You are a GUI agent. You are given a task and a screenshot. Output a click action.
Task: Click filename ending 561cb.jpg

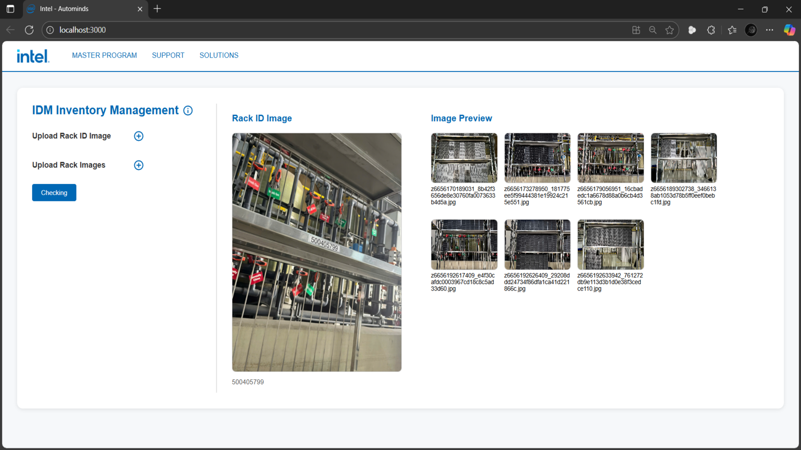click(610, 196)
